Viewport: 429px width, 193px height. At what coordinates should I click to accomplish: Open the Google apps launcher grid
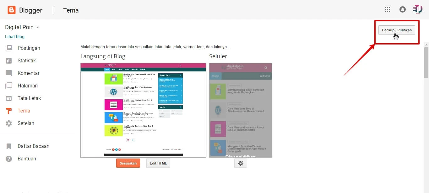click(x=387, y=9)
